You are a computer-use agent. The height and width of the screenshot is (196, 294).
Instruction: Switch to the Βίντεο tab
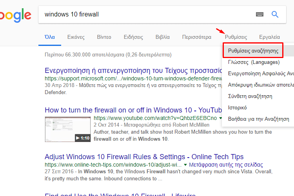(x=104, y=37)
